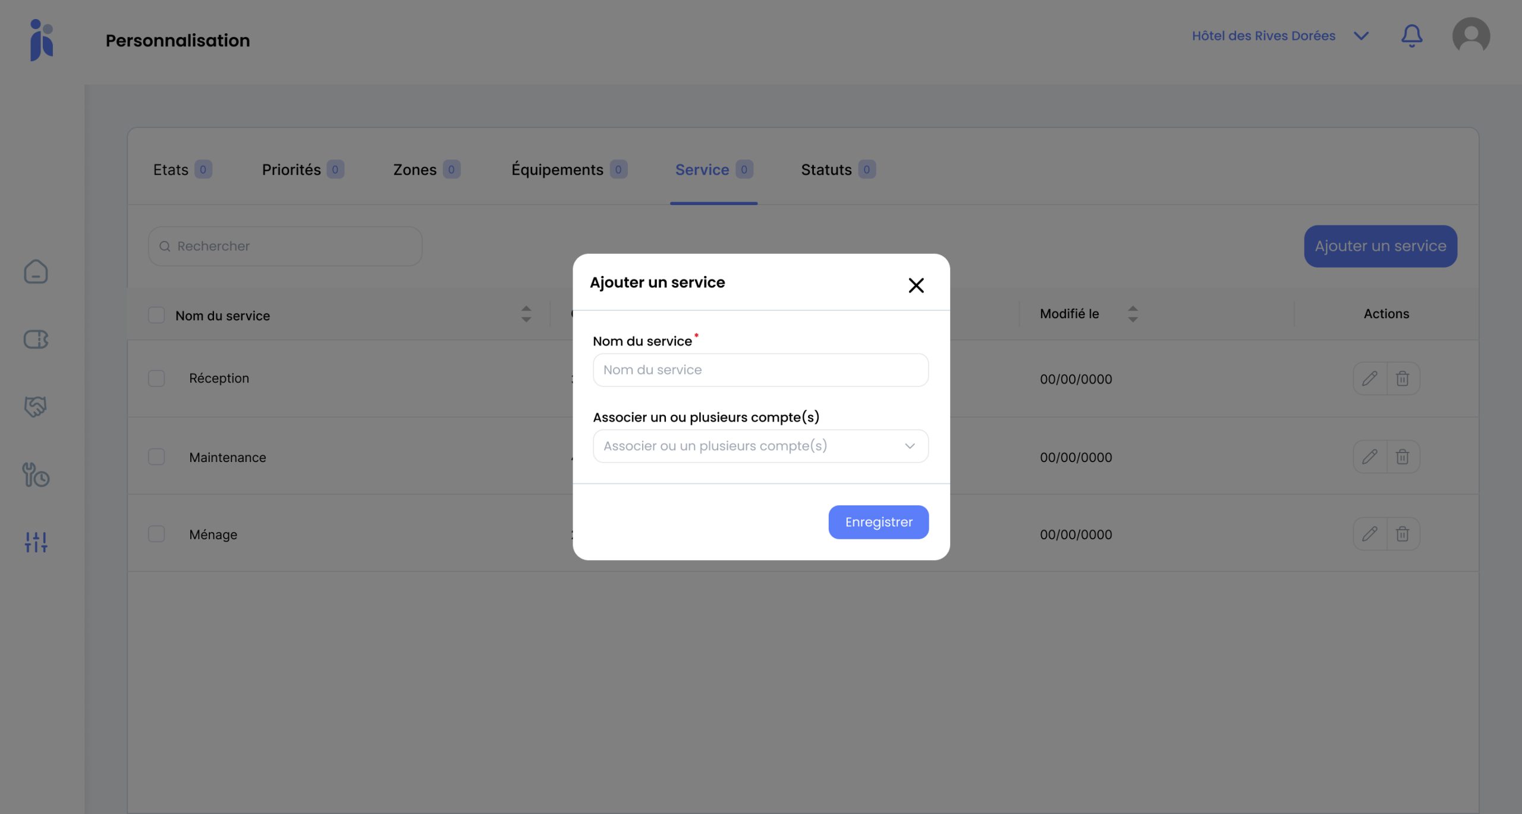Click the notification bell icon
1522x814 pixels.
pos(1411,36)
